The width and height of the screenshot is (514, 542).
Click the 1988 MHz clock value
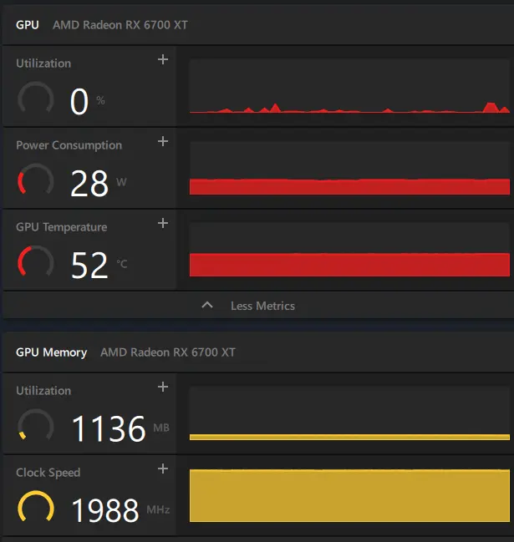[x=120, y=510]
